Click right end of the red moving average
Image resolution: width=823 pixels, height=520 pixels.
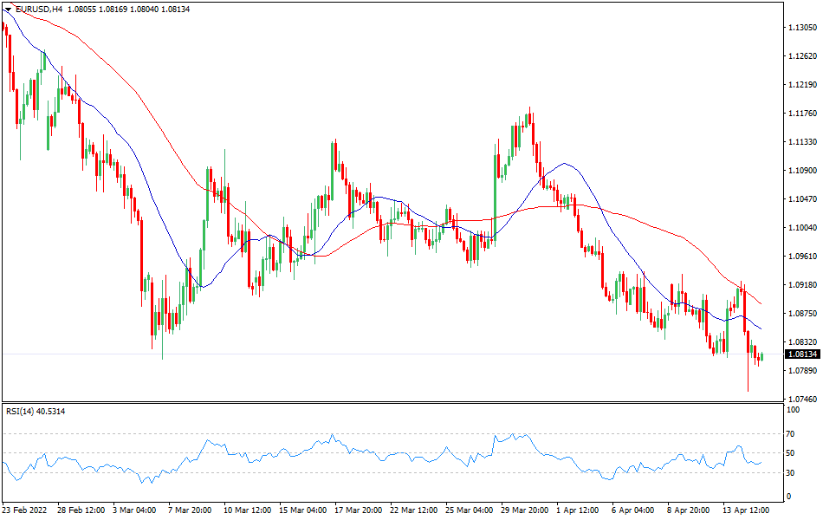tap(761, 304)
